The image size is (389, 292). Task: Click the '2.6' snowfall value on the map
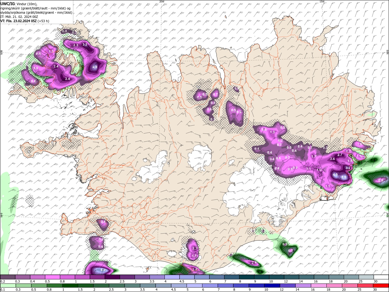click(x=332, y=159)
